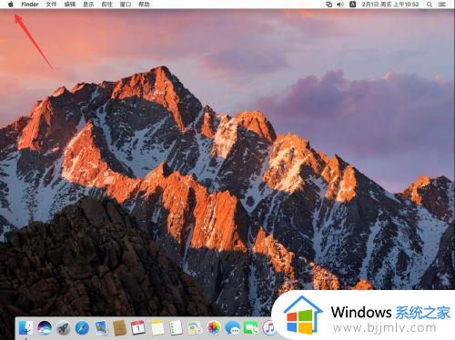This screenshot has height=340, width=455.
Task: Open the volume control in menu bar
Action: click(x=340, y=5)
